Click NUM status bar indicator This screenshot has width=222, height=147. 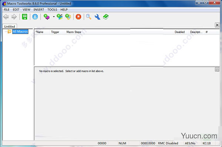point(122,143)
